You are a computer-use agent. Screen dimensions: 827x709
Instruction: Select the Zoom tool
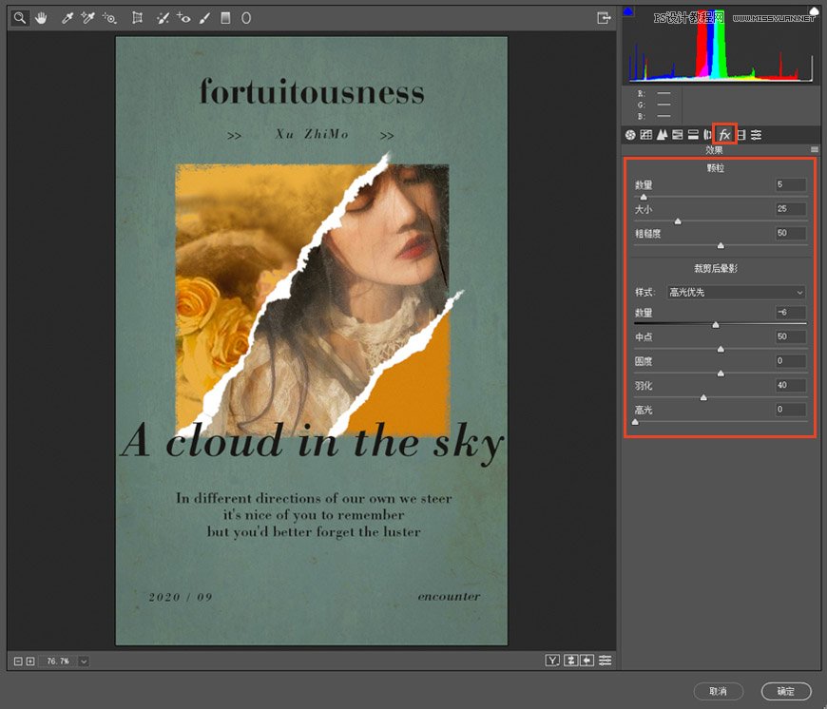coord(19,17)
